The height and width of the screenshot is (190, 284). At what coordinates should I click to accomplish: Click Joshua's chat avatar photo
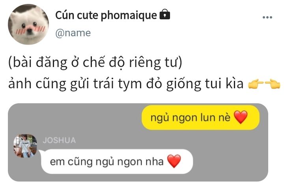pos(25,146)
